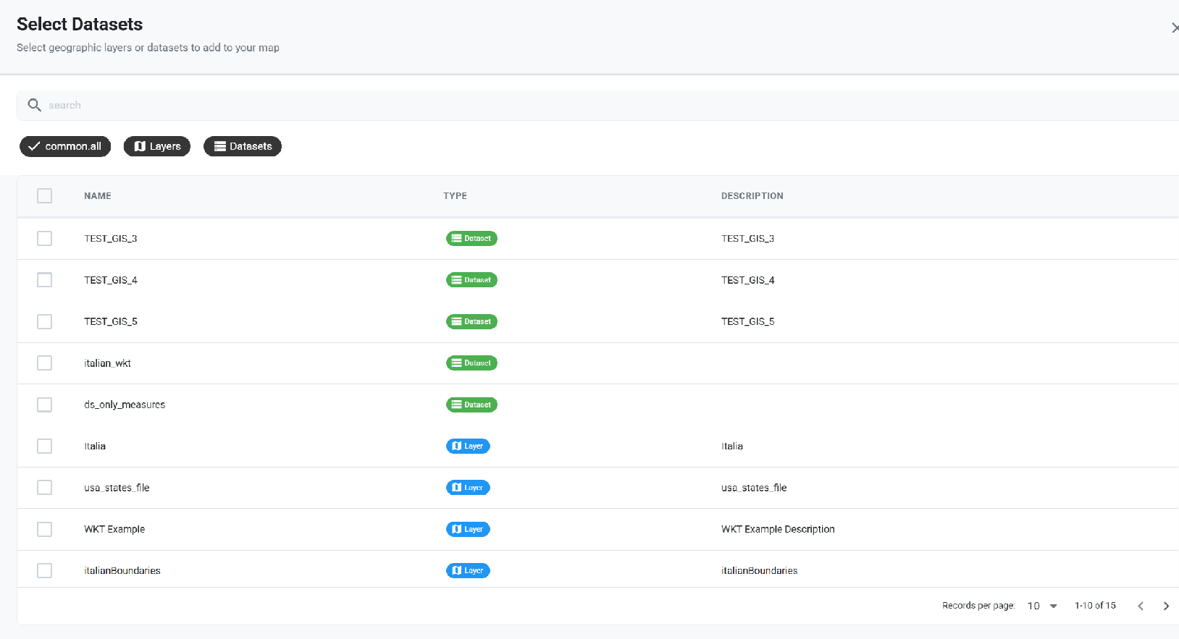The image size is (1179, 639).
Task: Click the TEST_GIS_3 description cell
Action: click(748, 238)
